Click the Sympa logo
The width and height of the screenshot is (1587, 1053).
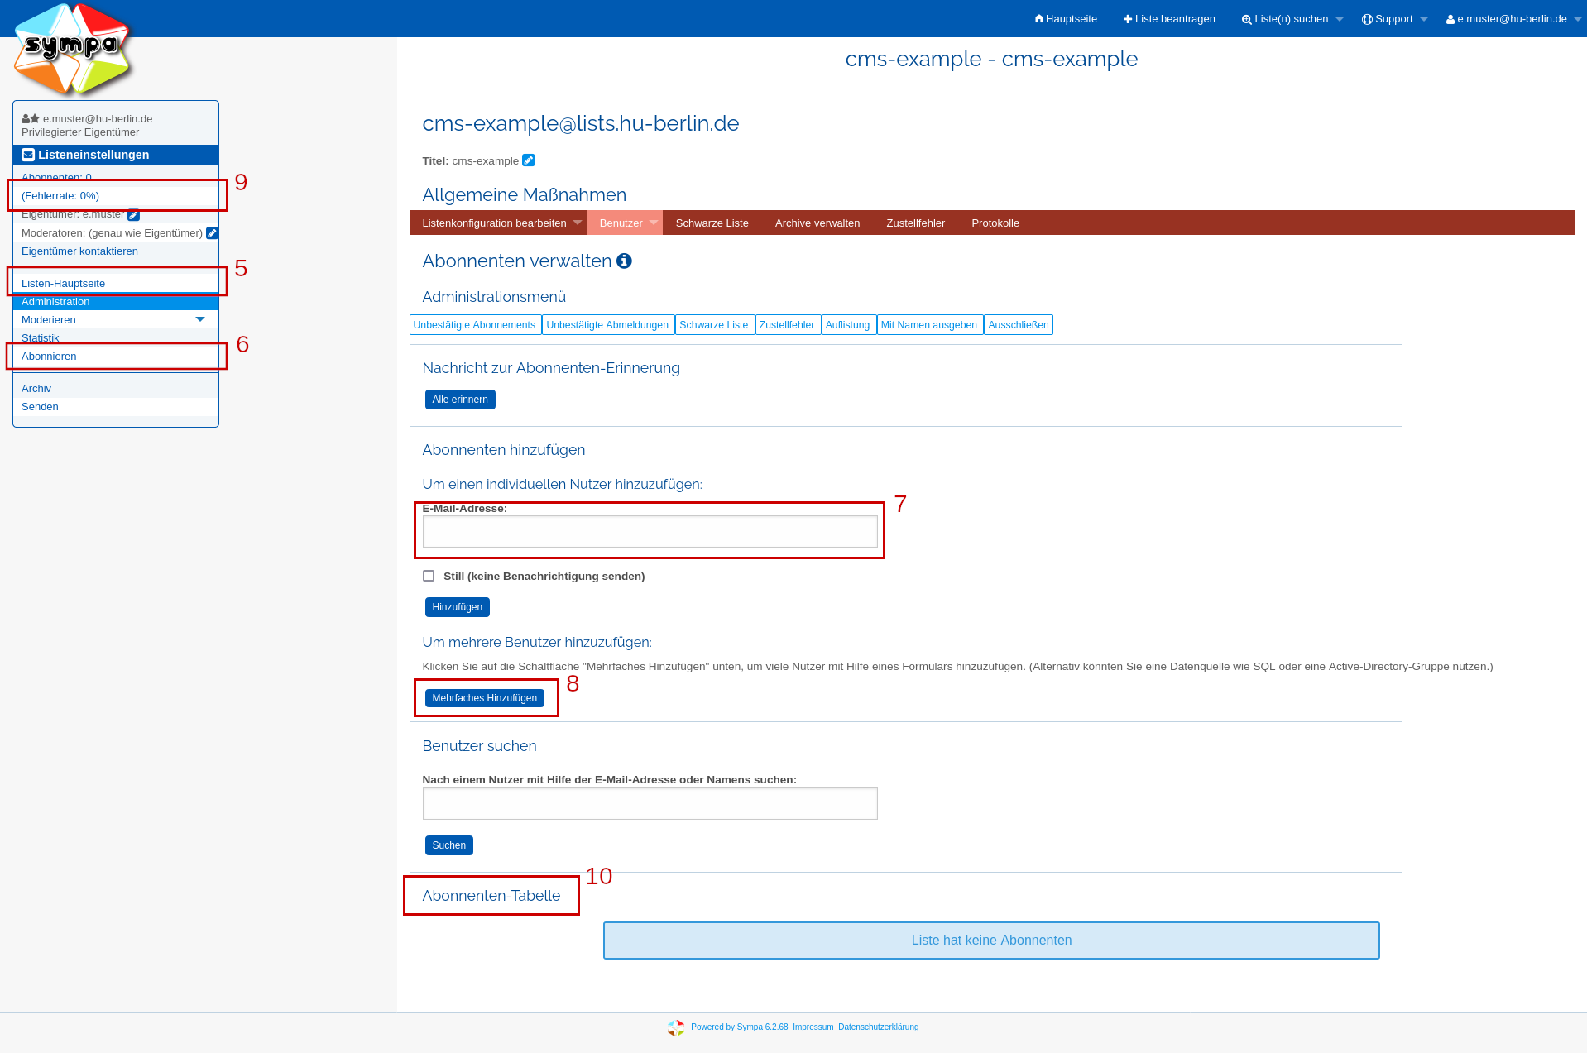[x=73, y=50]
